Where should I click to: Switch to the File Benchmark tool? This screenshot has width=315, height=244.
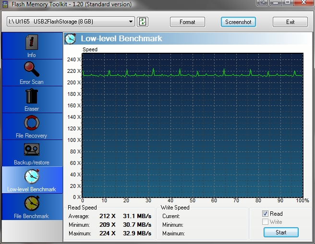(32, 207)
